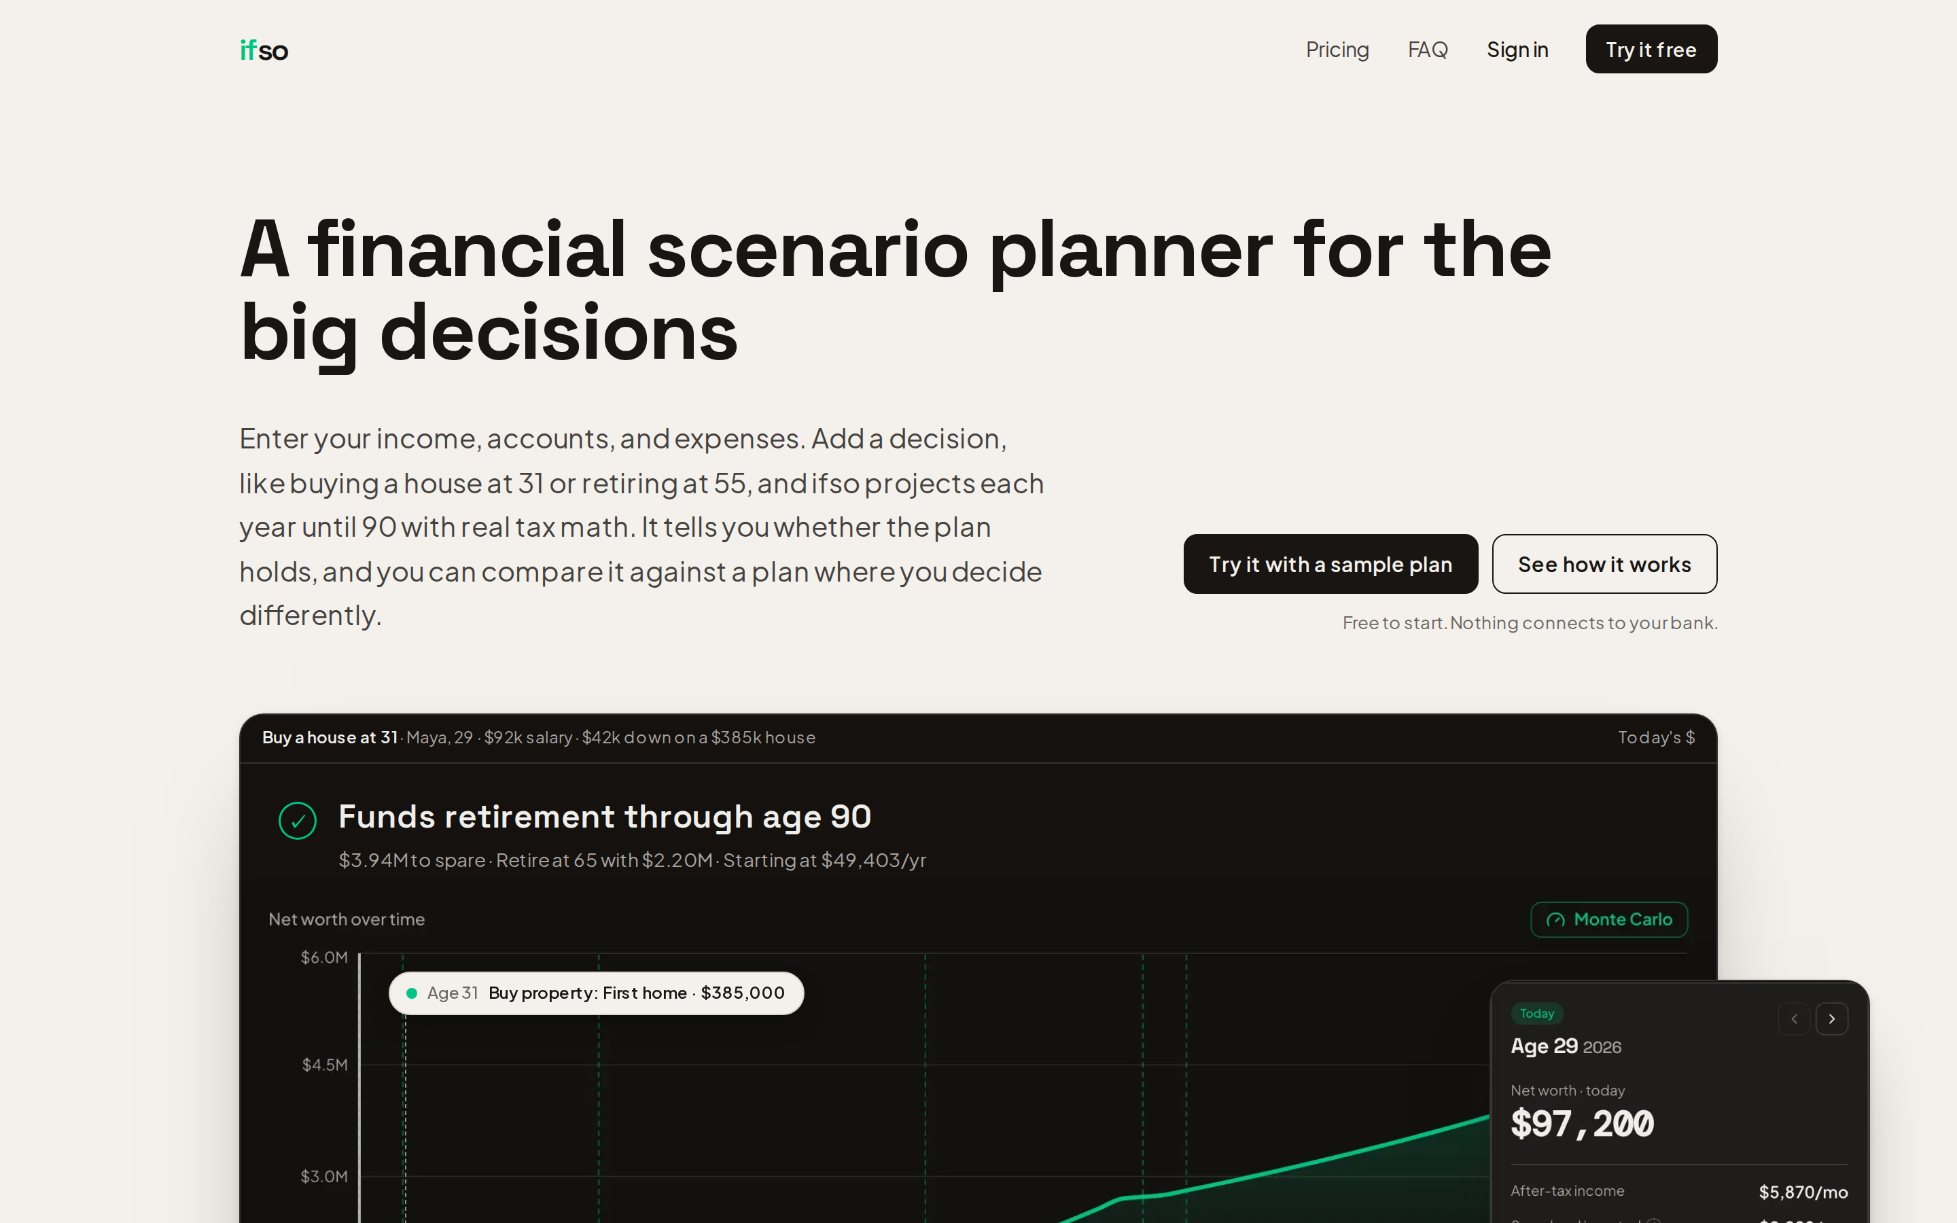
Task: Click the green checkmark circle icon
Action: coord(298,820)
